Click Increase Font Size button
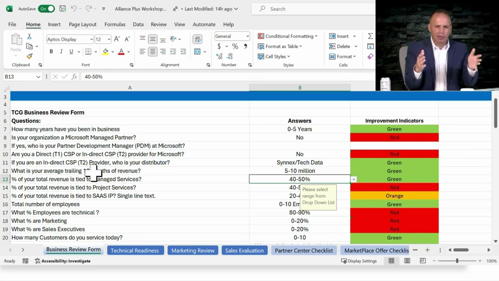Viewport: 499px width, 281px height. (117, 39)
